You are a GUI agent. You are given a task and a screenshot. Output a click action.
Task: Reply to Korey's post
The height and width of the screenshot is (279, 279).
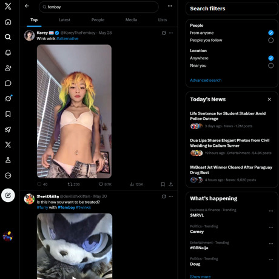pos(42,184)
